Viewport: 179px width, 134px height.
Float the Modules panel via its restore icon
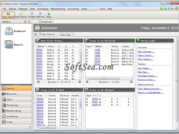coord(25,21)
